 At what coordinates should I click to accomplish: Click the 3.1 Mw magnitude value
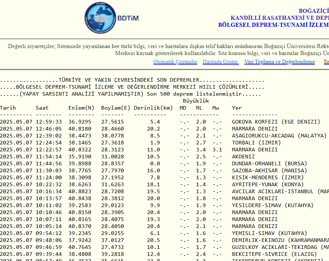pos(217,150)
